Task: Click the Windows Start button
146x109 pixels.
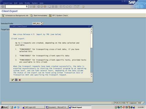Action: [4, 107]
